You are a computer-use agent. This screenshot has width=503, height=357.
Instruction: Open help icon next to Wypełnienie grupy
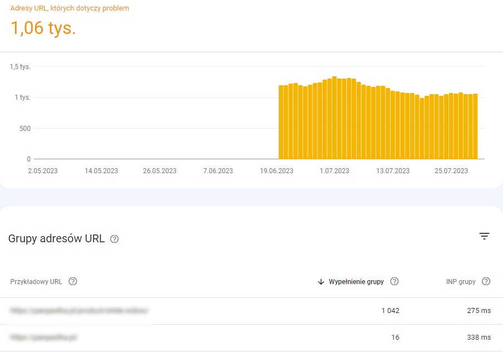tap(394, 281)
